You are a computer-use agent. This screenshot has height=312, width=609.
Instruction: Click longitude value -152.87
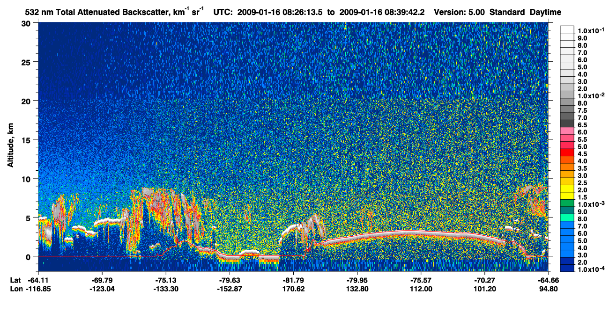pos(230,289)
